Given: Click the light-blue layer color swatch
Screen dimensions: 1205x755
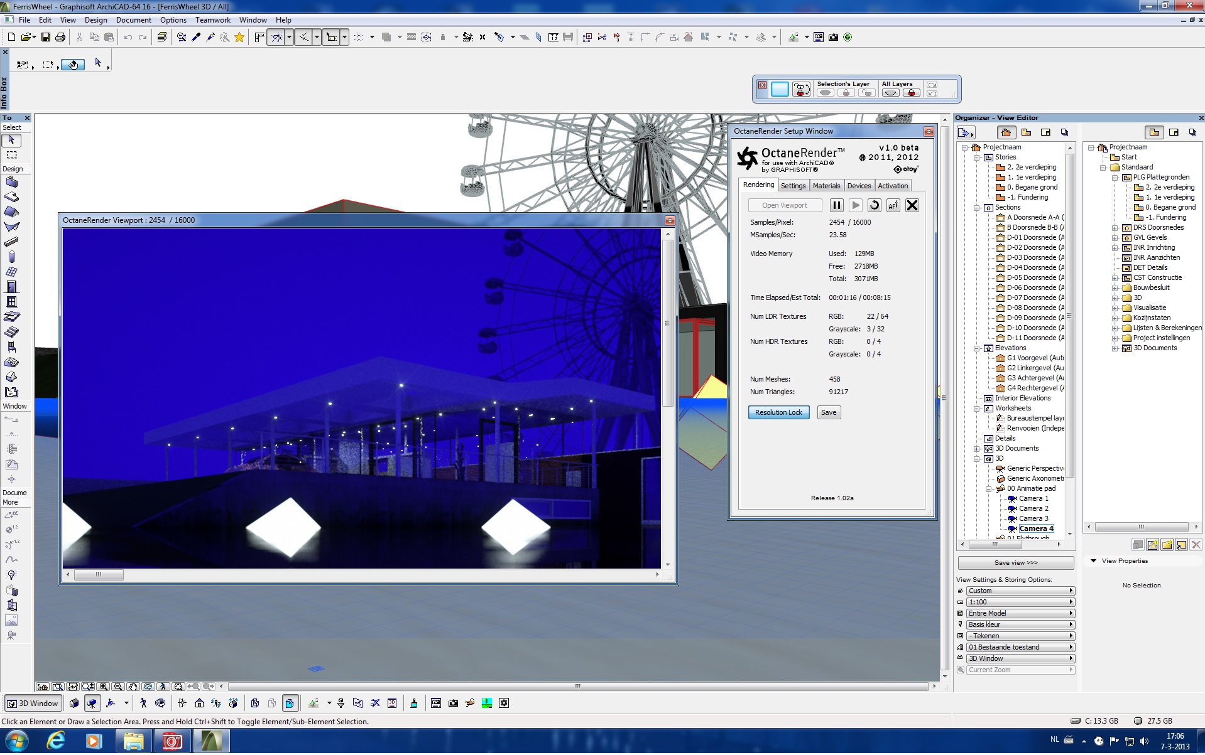Looking at the screenshot, I should (x=780, y=89).
